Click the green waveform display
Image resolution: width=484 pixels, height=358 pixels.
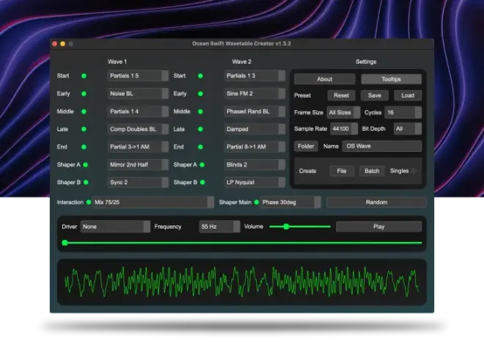point(242,282)
